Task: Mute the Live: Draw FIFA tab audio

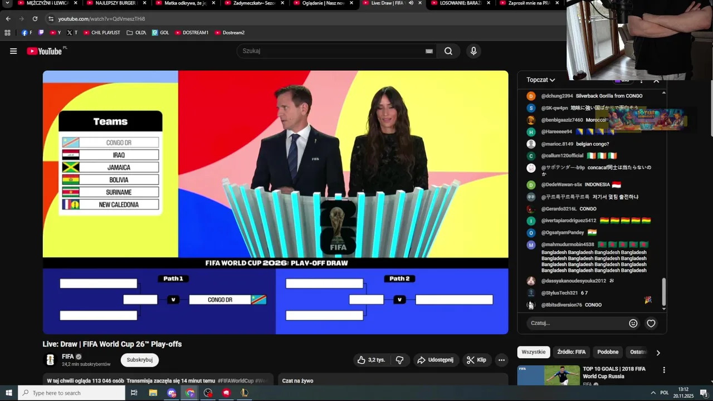Action: [x=411, y=3]
